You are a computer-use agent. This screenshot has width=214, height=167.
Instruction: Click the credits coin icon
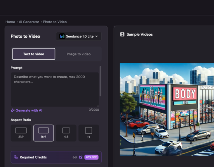click(x=16, y=157)
